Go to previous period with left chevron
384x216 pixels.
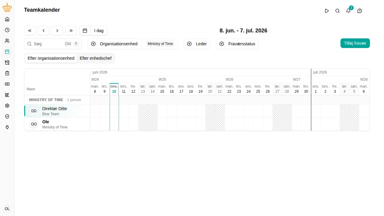[43, 31]
